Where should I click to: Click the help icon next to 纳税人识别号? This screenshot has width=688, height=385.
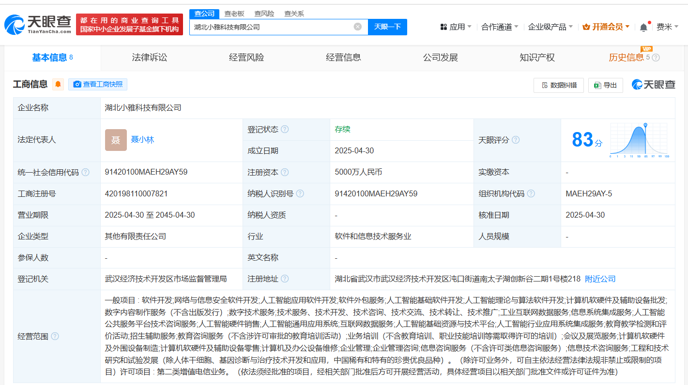(300, 193)
